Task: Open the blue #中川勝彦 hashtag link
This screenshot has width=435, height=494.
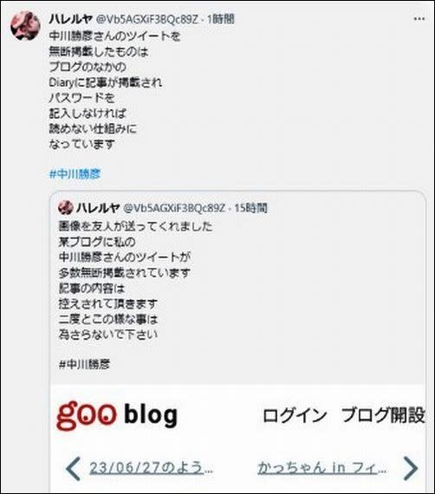Action: coord(75,174)
